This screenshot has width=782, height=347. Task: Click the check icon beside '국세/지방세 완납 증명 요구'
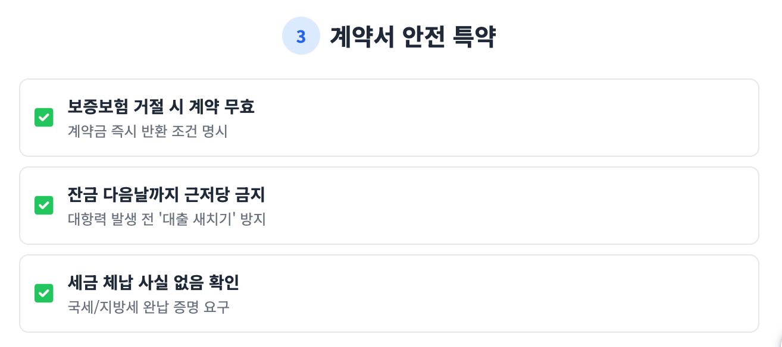pos(44,293)
